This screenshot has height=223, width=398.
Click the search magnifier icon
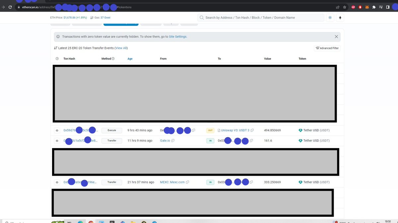202,18
